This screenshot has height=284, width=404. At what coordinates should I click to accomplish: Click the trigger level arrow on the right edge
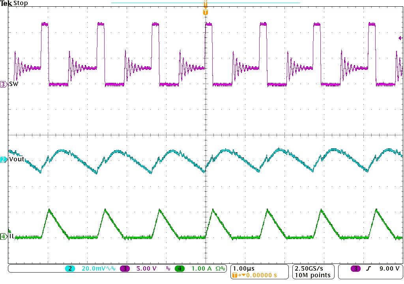pyautogui.click(x=400, y=37)
